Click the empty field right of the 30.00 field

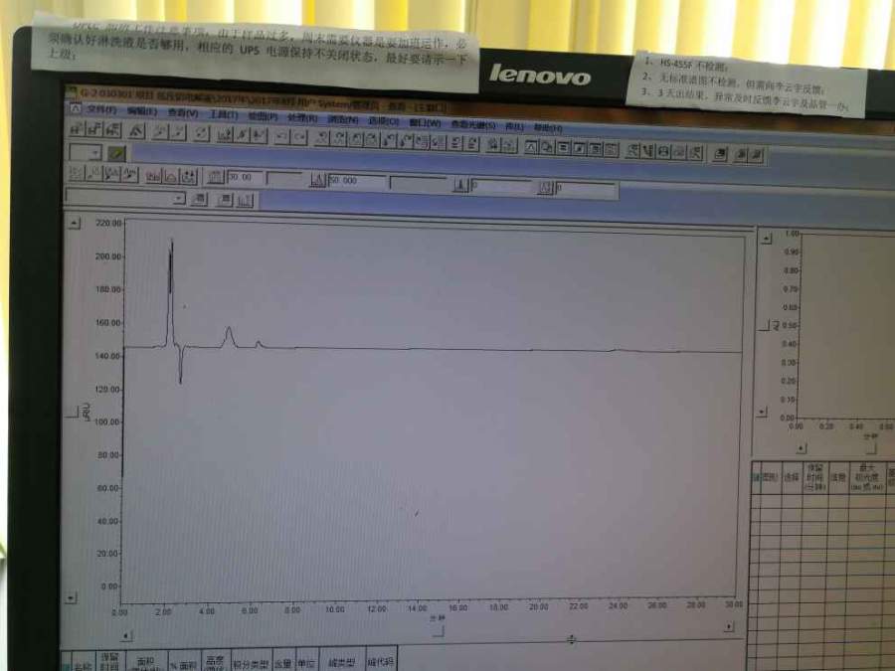pos(283,179)
